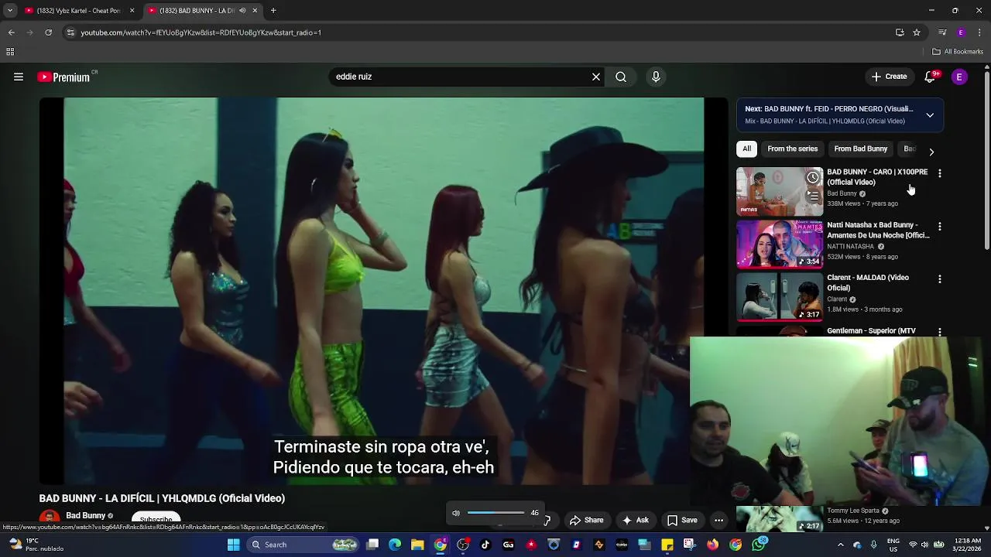Open the Bad Bunny channel avatar
Viewport: 991px width, 557px height.
(x=50, y=518)
